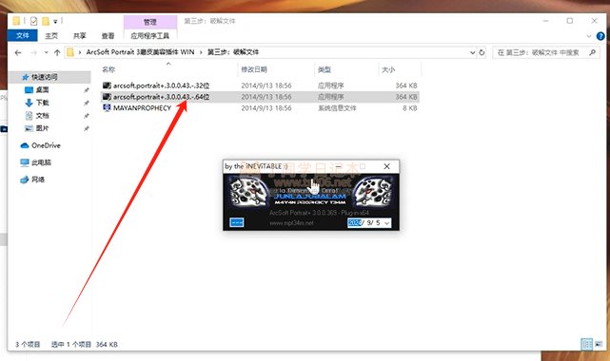Click the pin icon beside 文档

point(86,116)
